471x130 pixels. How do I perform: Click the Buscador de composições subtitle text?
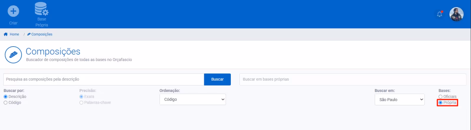click(x=79, y=60)
